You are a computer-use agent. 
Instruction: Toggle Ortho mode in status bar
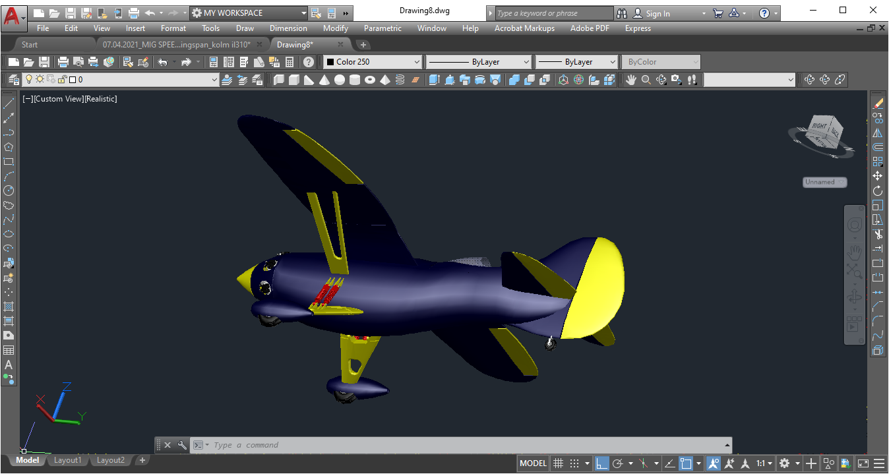601,463
